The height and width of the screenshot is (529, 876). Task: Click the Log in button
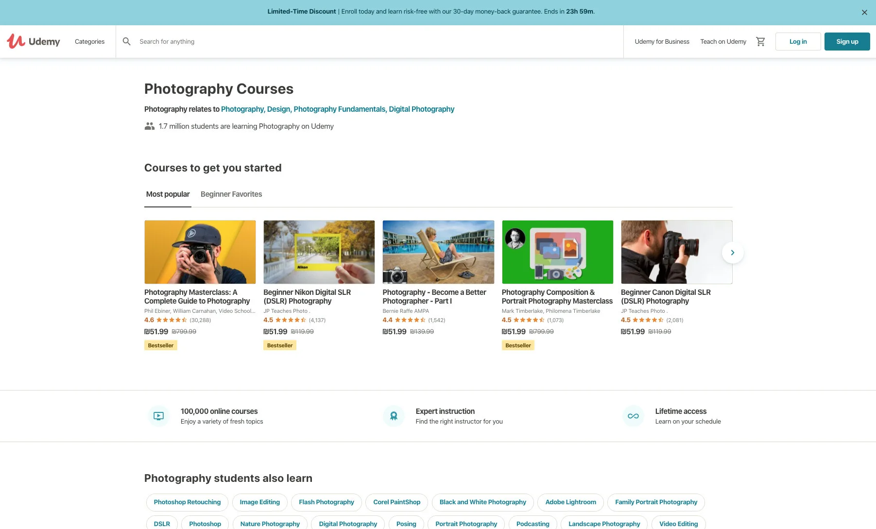coord(798,41)
